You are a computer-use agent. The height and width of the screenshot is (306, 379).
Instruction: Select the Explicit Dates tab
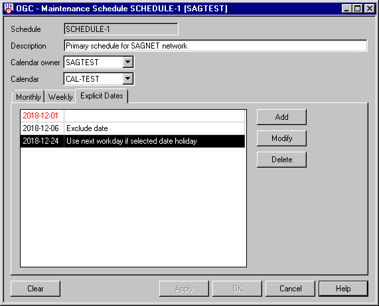tap(102, 96)
